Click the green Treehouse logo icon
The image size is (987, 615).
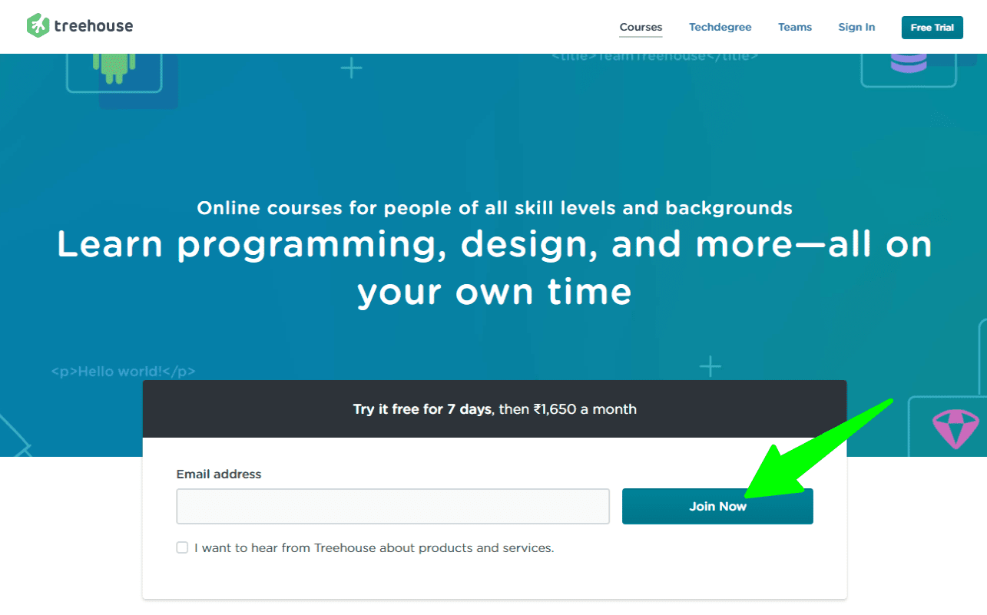[x=38, y=25]
